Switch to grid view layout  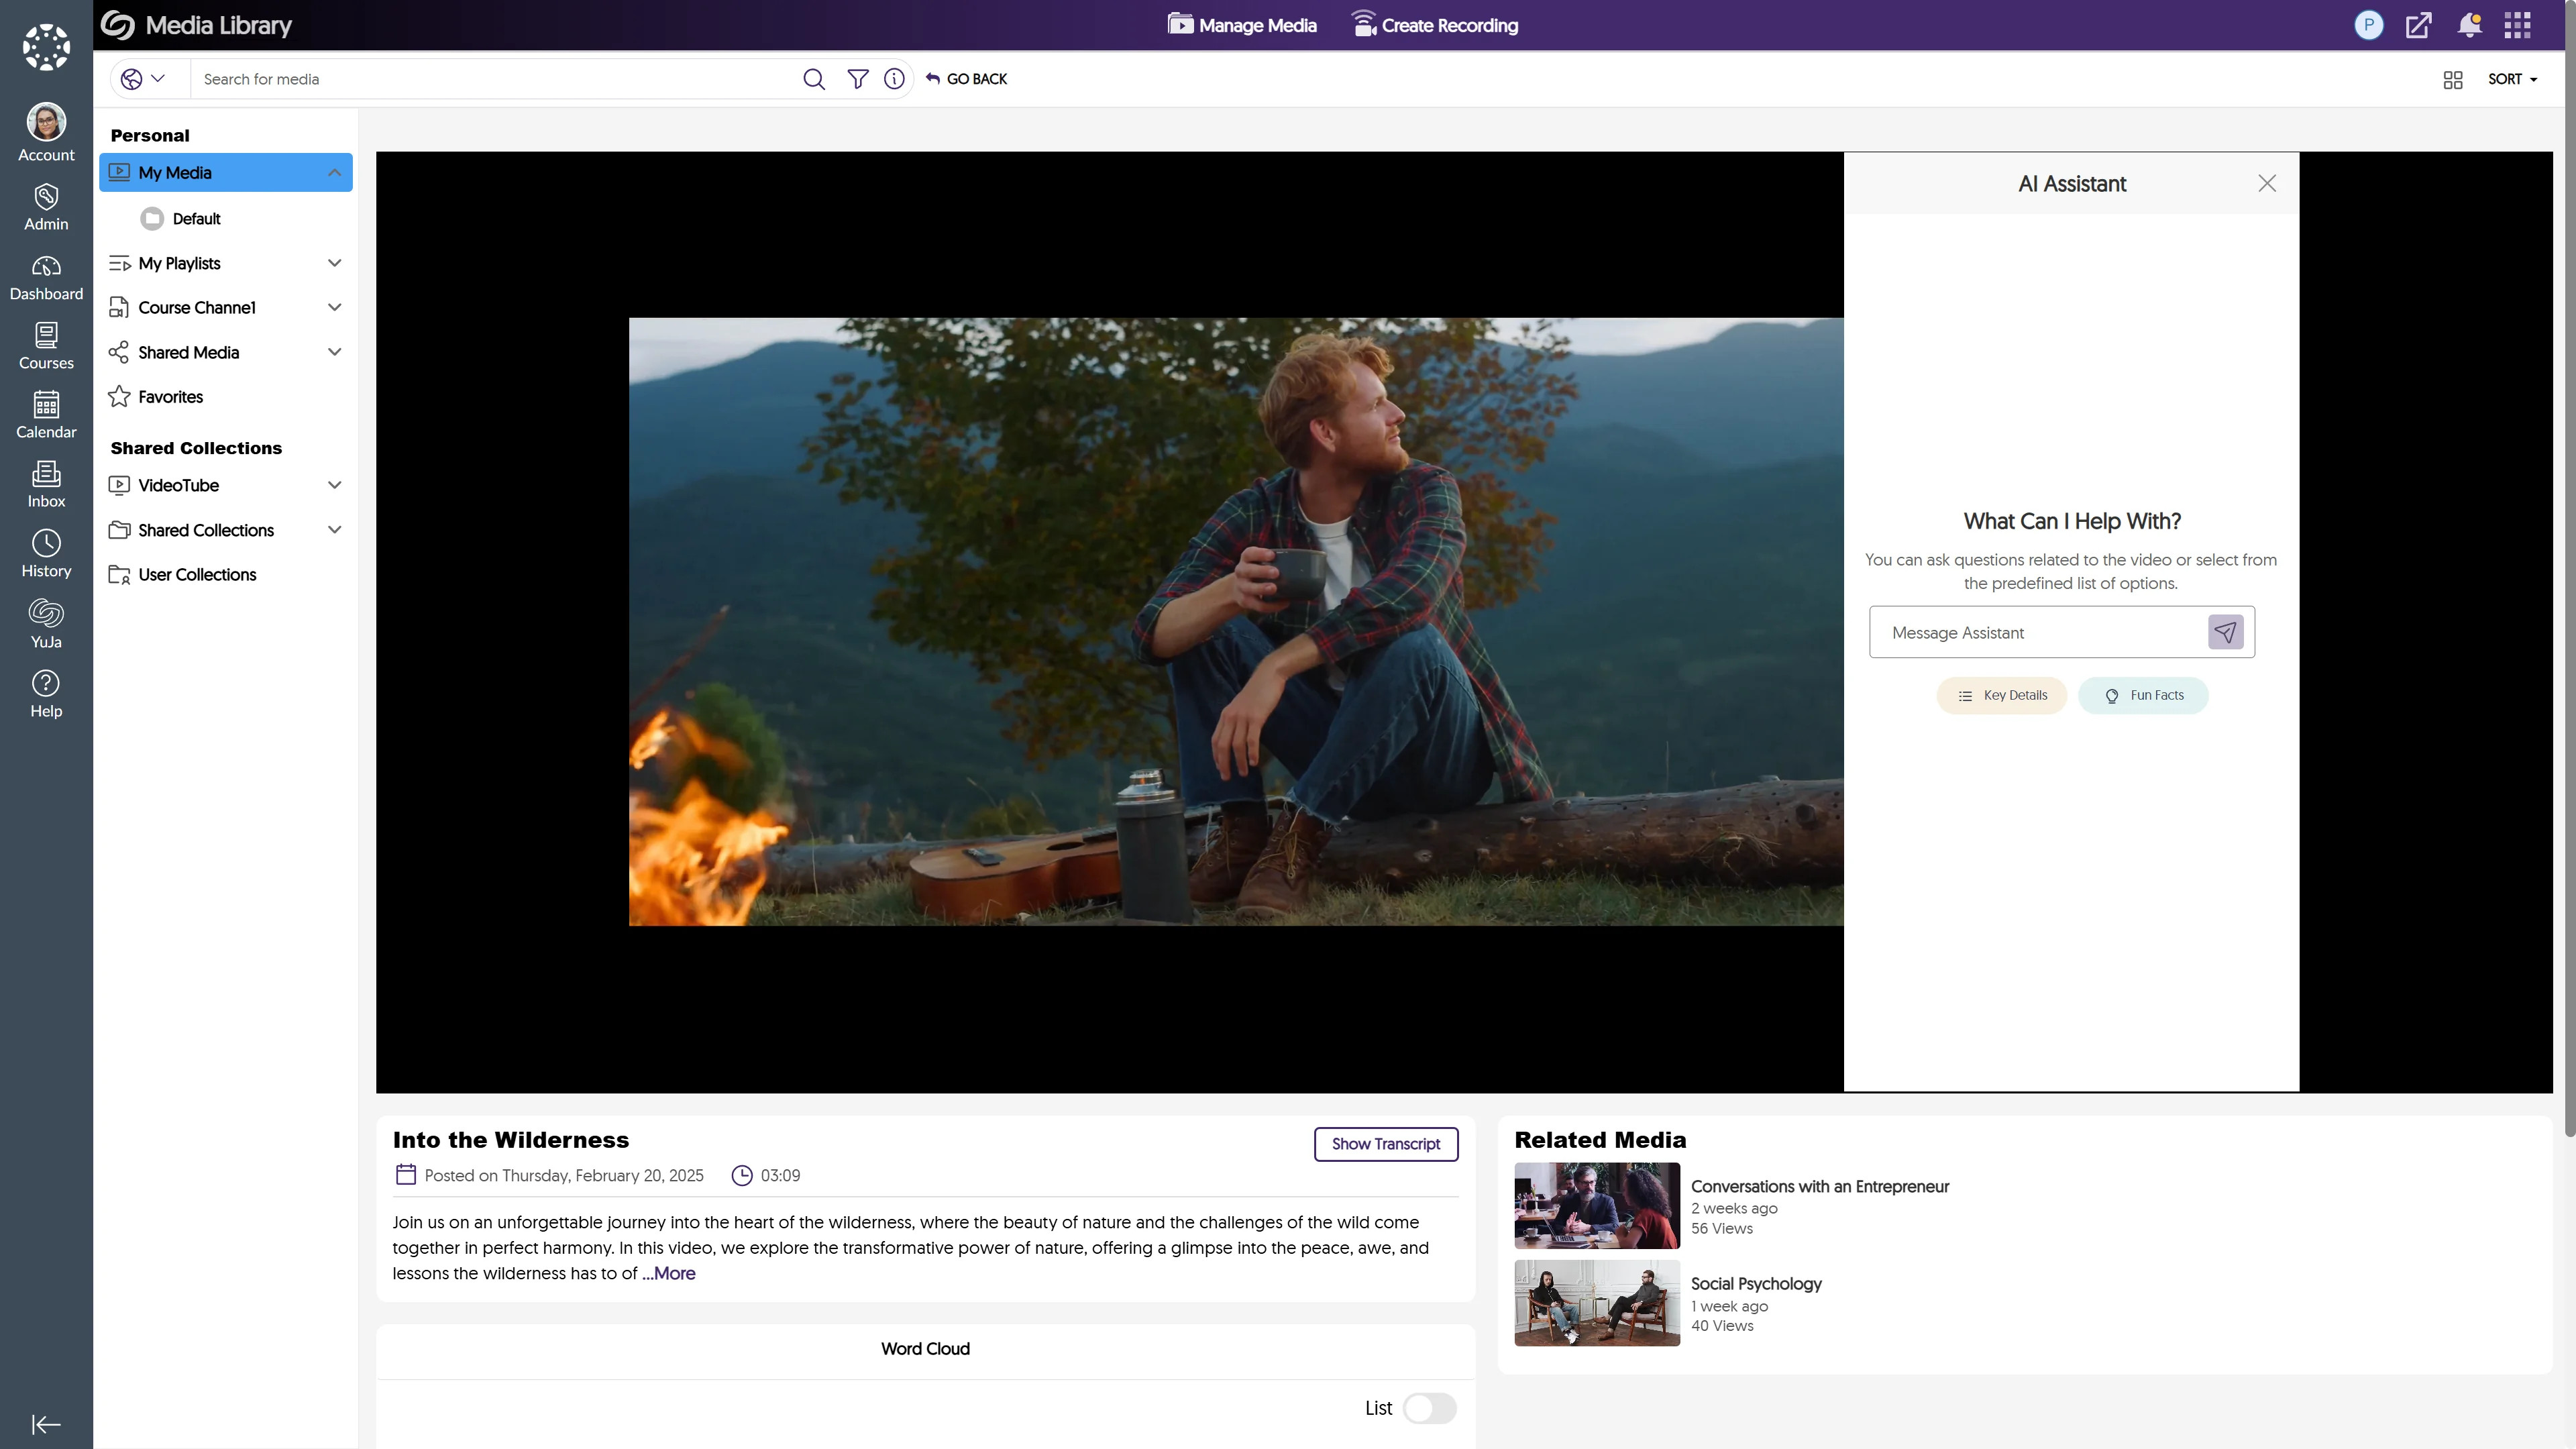pyautogui.click(x=2452, y=79)
